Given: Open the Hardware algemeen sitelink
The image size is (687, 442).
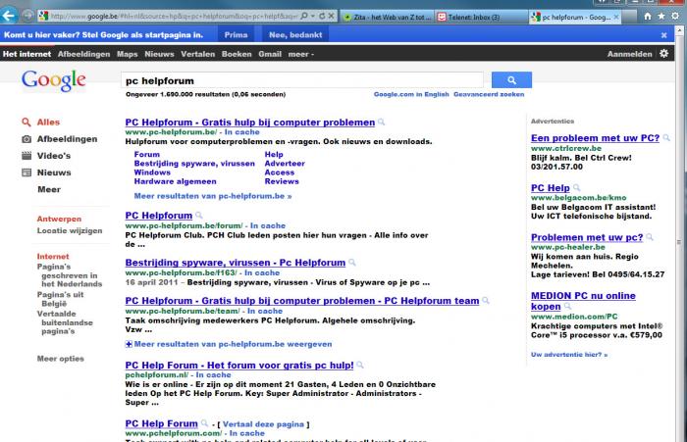Looking at the screenshot, I should click(175, 181).
